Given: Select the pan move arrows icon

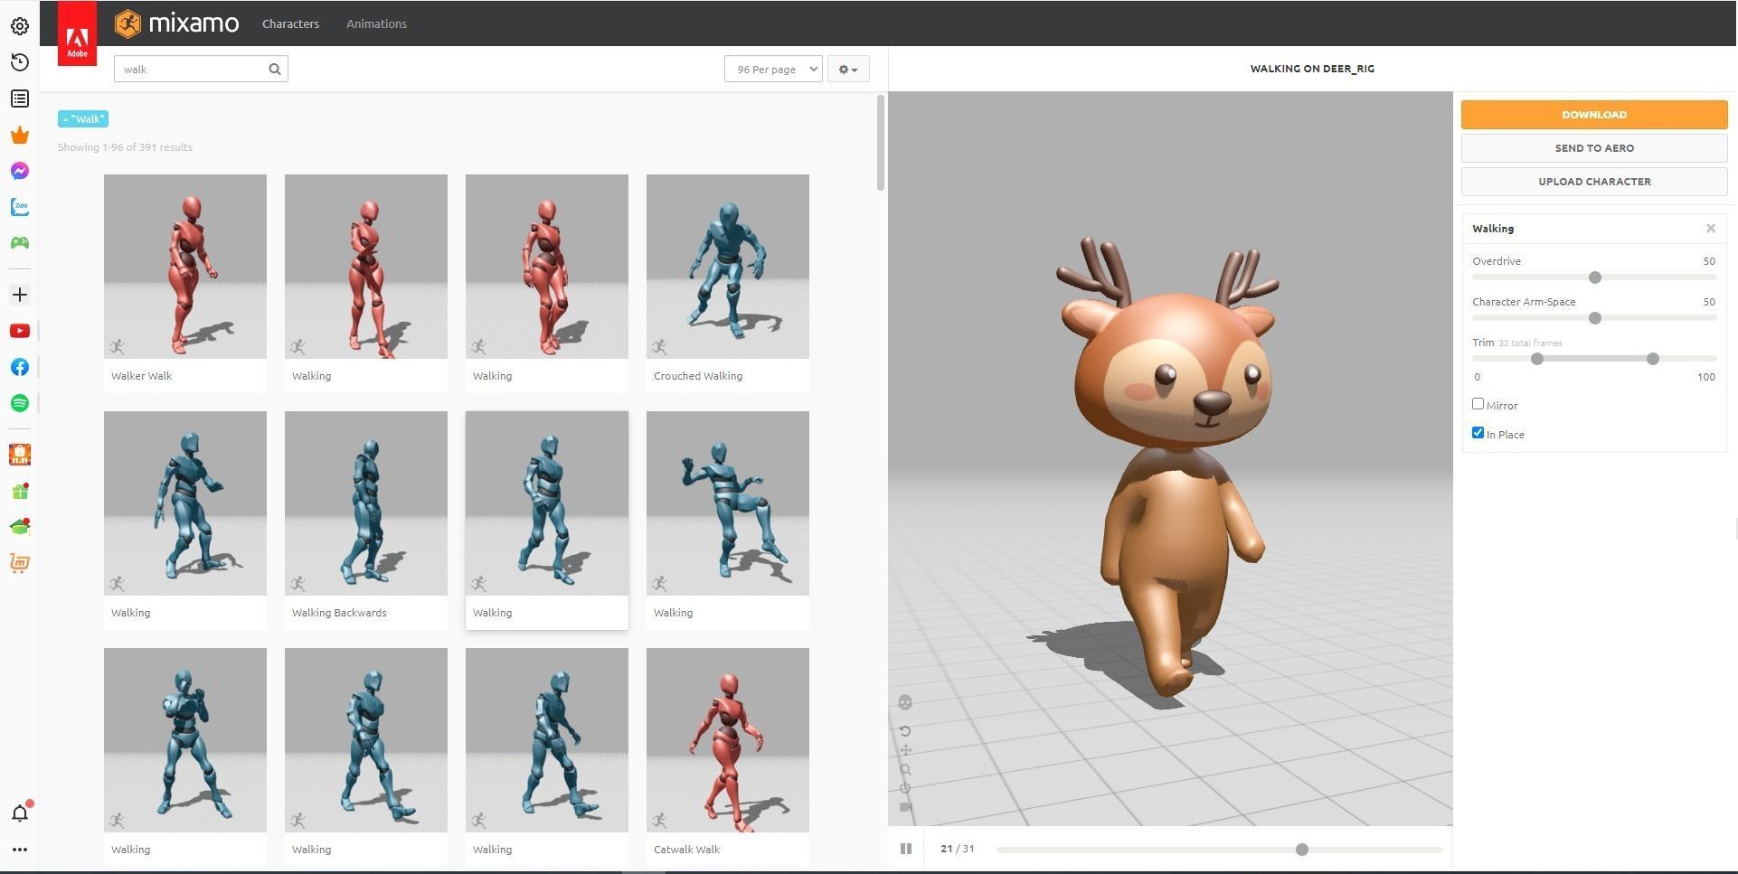Looking at the screenshot, I should coord(905,750).
